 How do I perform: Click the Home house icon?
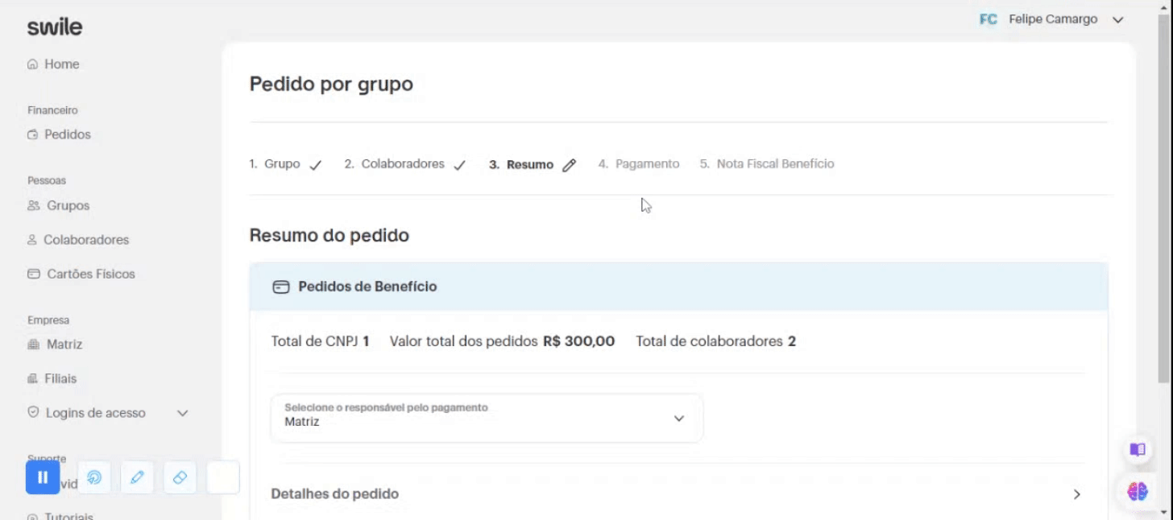tap(32, 64)
